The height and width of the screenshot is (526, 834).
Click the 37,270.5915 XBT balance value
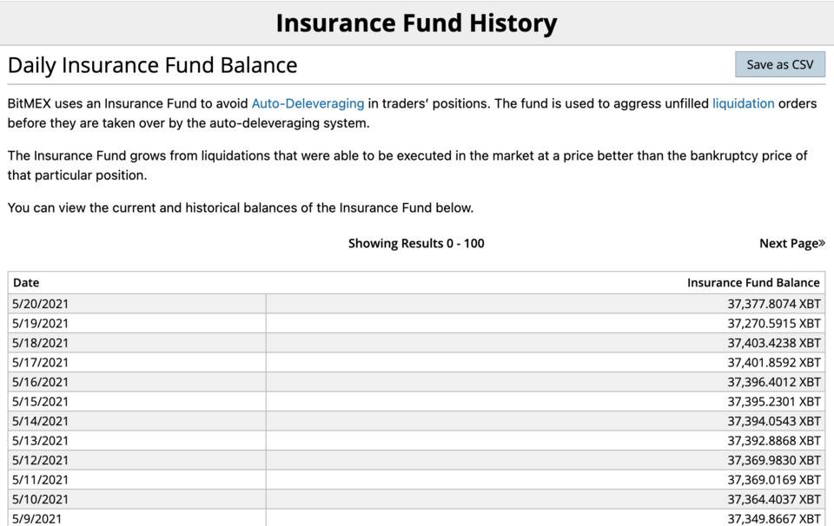(x=773, y=323)
